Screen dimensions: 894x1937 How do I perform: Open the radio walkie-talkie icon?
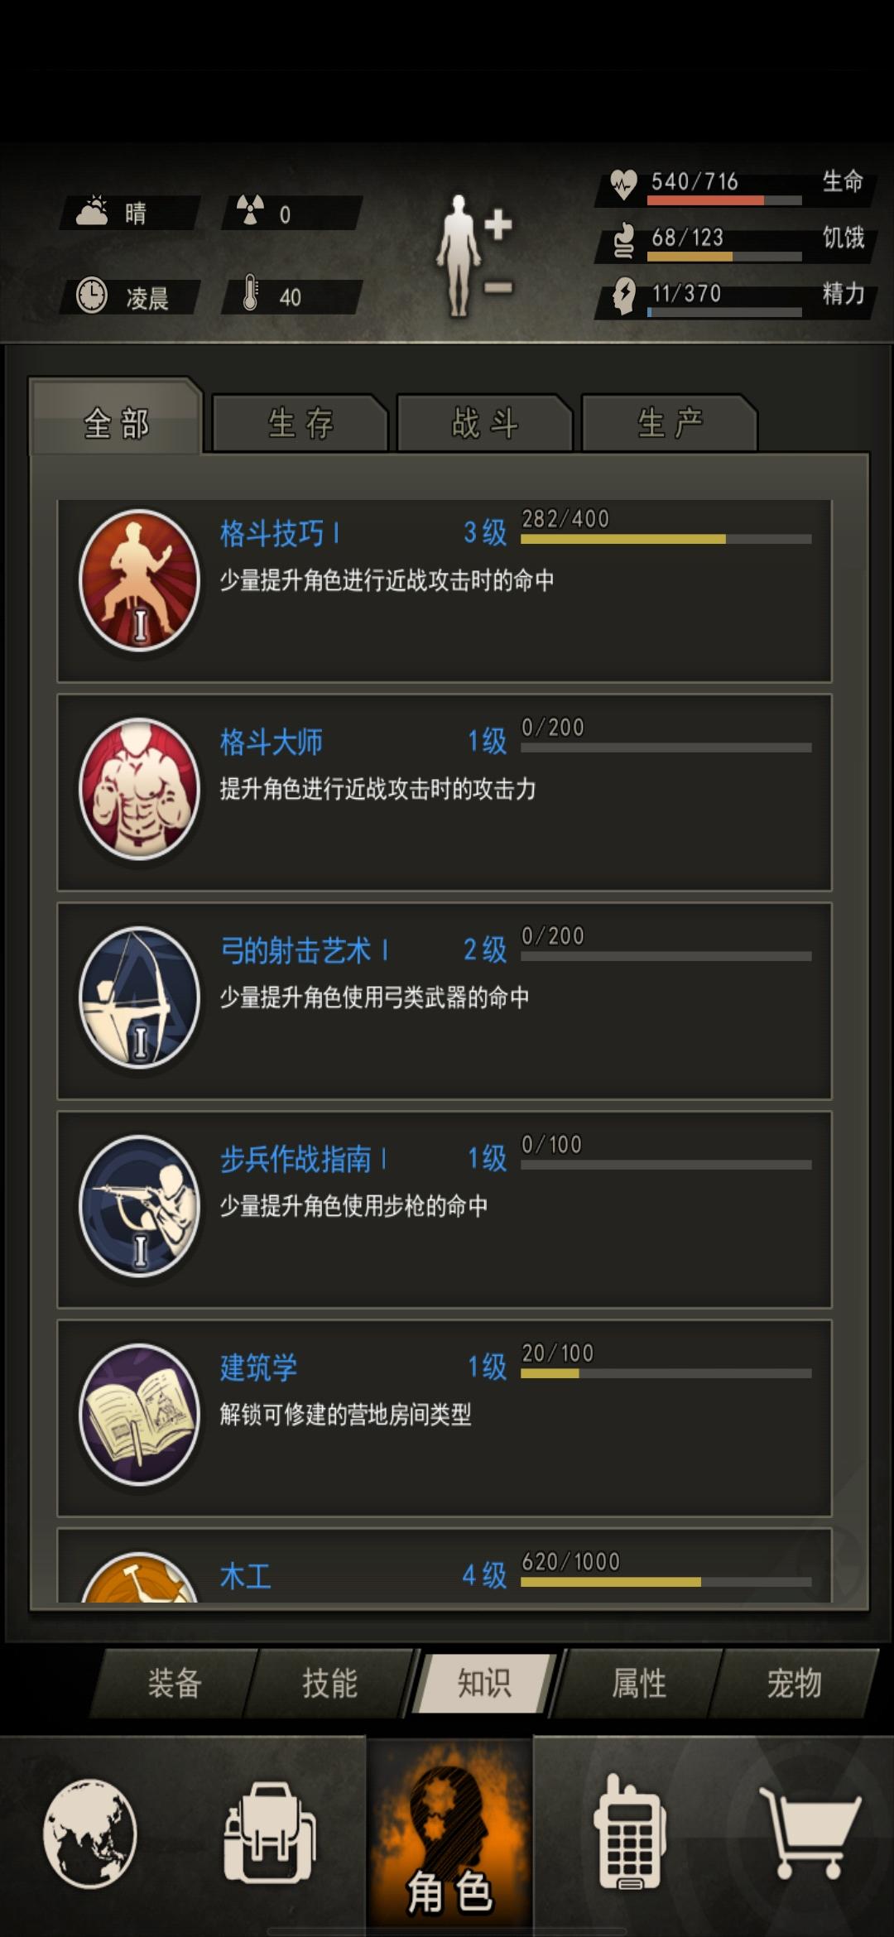coord(629,1831)
